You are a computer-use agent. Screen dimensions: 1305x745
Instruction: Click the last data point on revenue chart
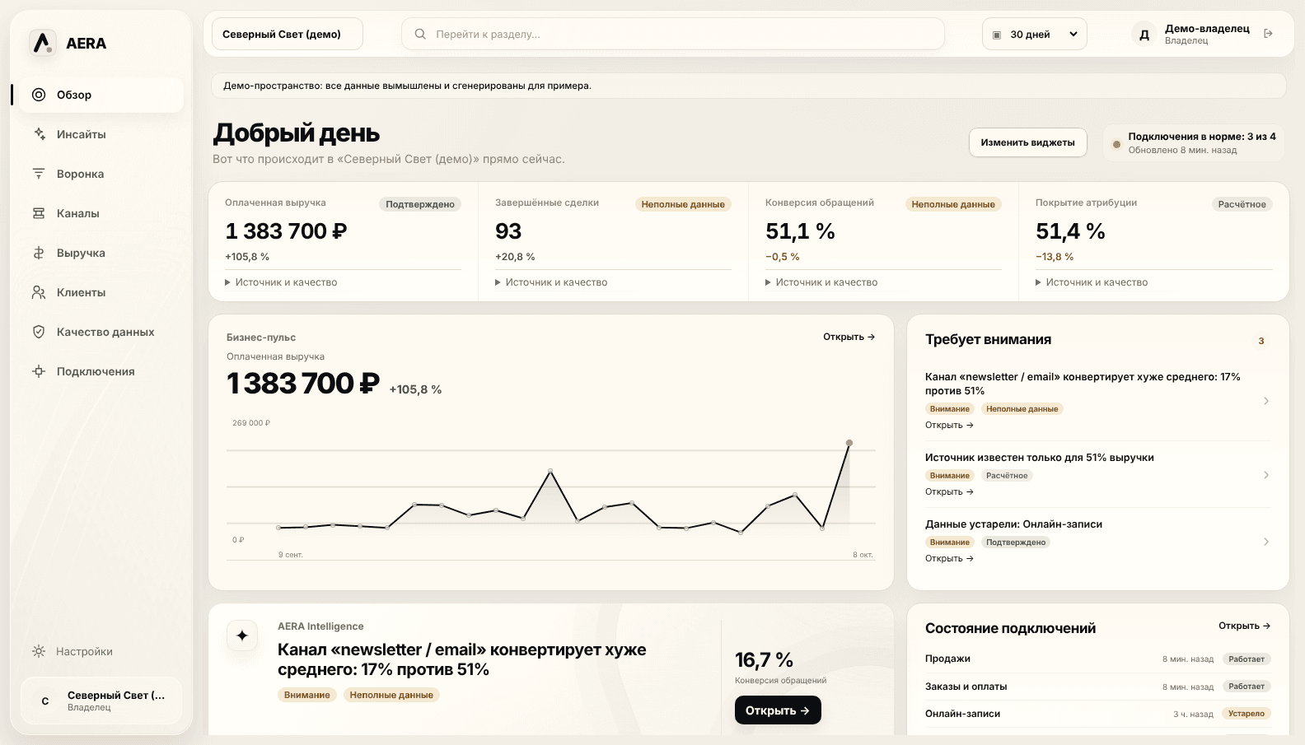coord(849,443)
